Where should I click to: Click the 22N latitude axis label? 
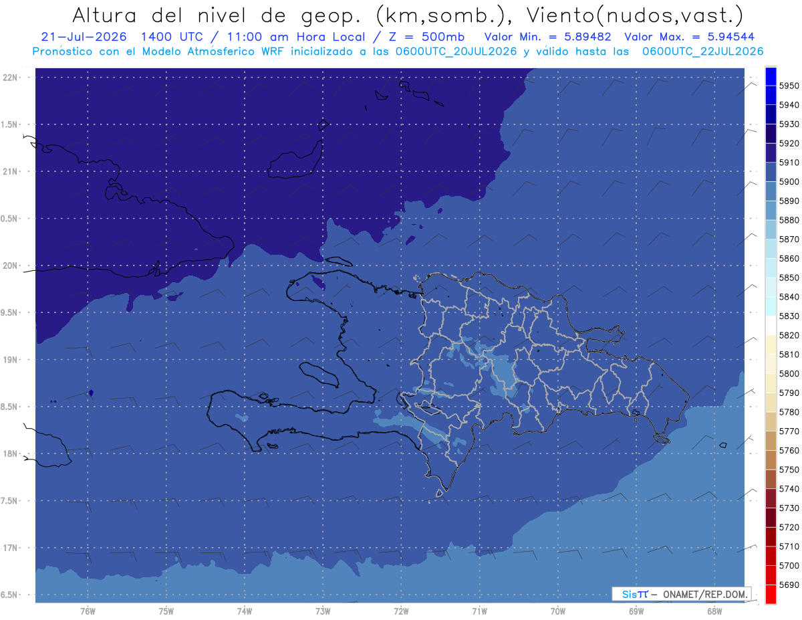(11, 77)
